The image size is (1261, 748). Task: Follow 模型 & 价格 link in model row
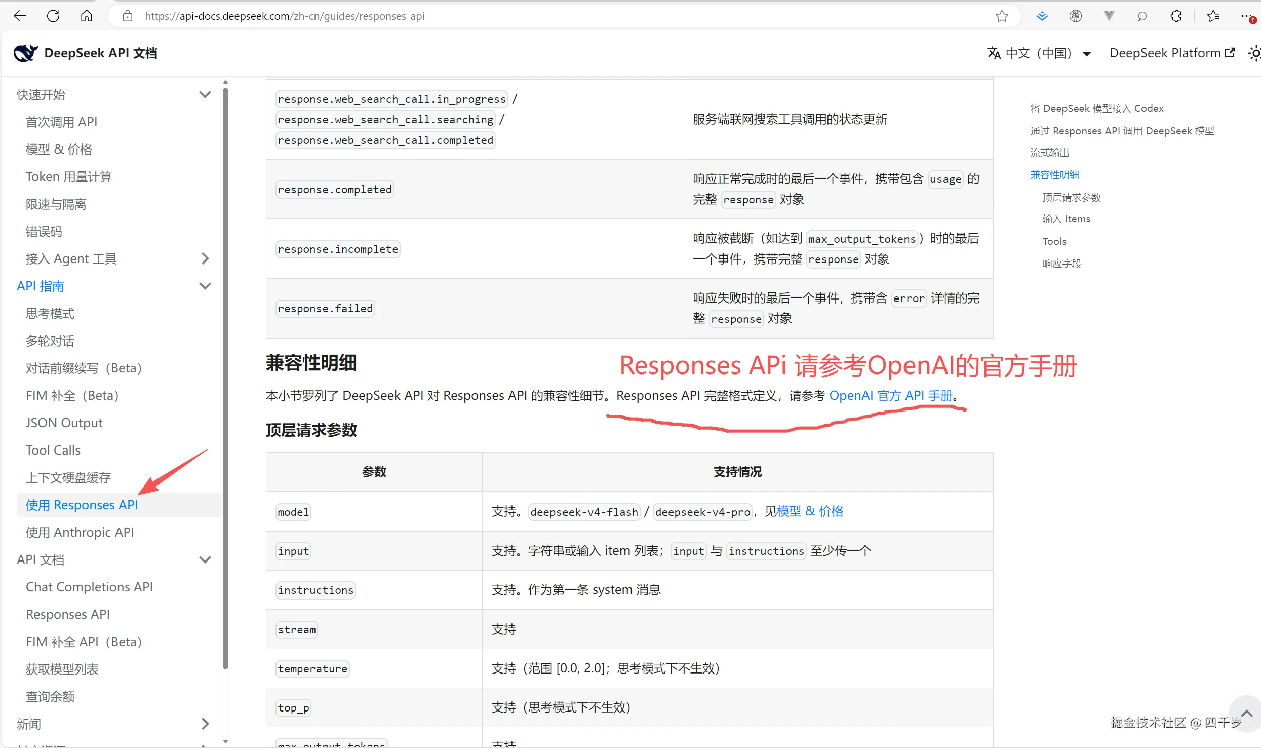pyautogui.click(x=810, y=511)
